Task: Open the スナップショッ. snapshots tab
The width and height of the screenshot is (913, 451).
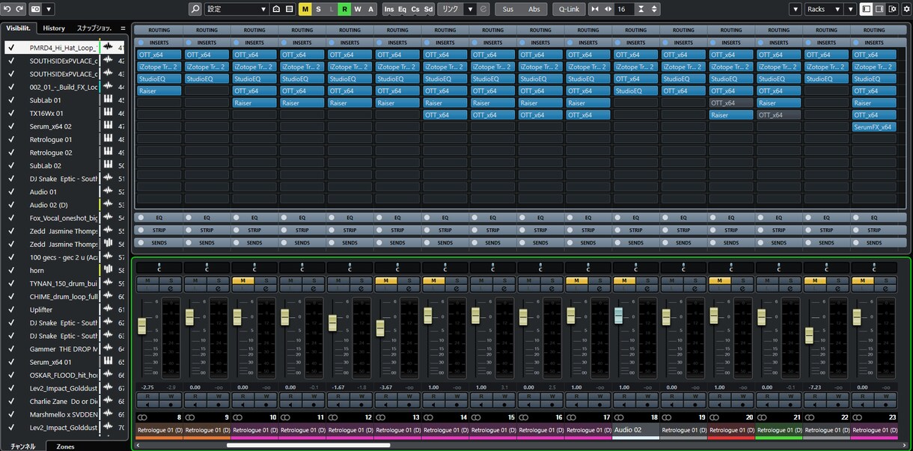Action: [x=95, y=28]
